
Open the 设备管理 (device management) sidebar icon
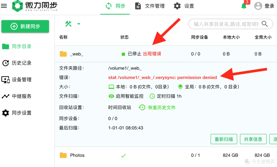(x=6, y=80)
